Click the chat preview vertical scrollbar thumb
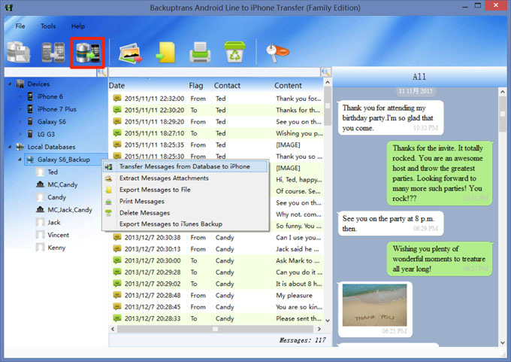511x362 pixels. pyautogui.click(x=503, y=114)
